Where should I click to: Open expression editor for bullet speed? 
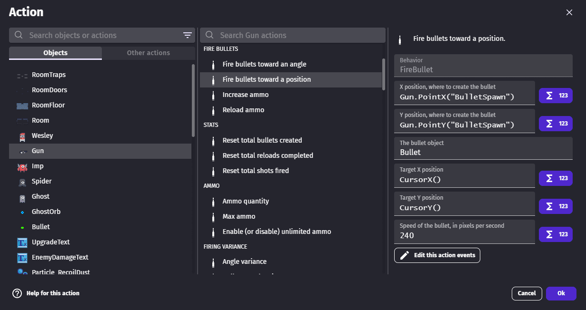556,234
